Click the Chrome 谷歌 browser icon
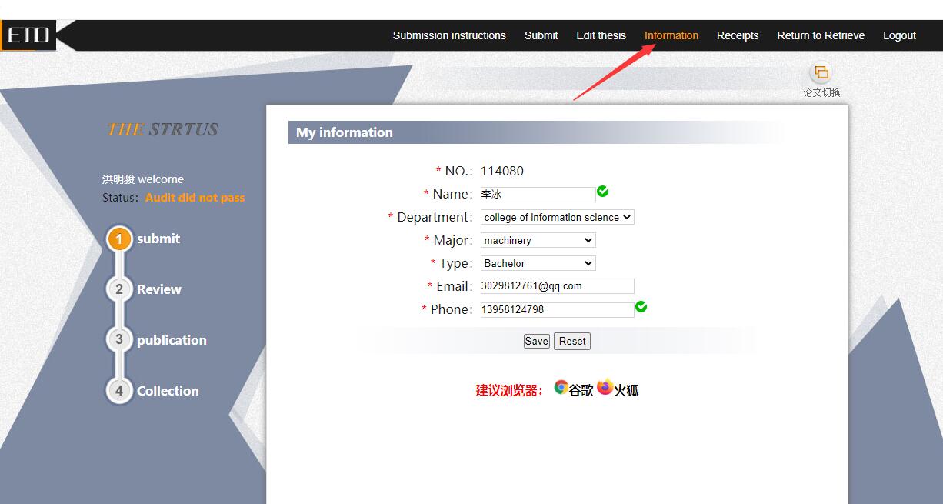 click(561, 388)
